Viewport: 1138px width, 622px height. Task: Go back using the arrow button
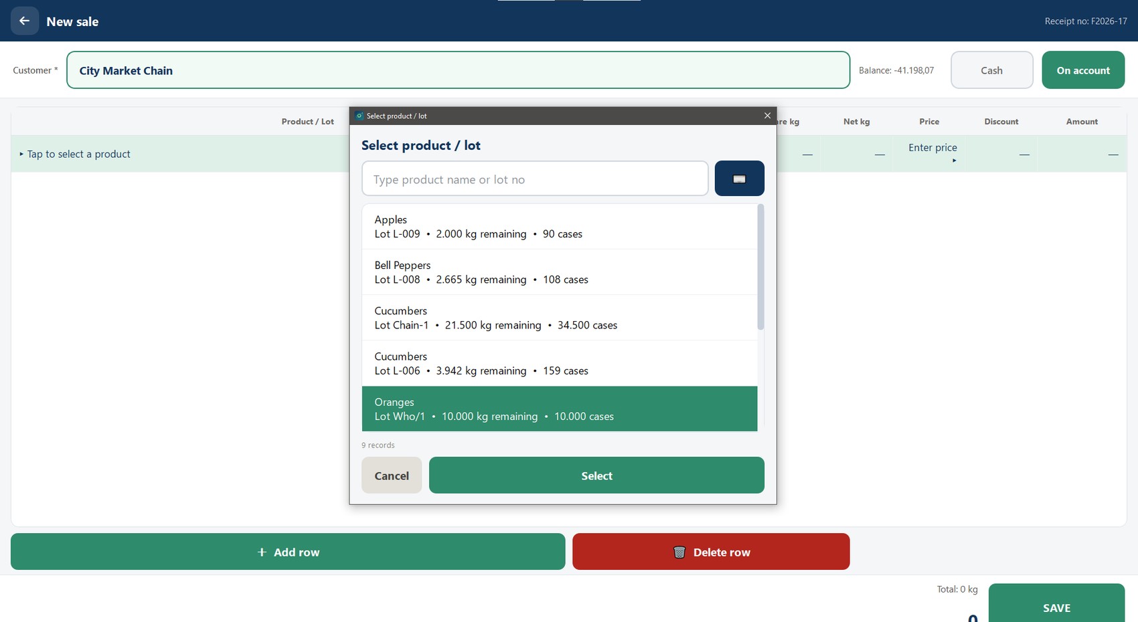coord(25,21)
